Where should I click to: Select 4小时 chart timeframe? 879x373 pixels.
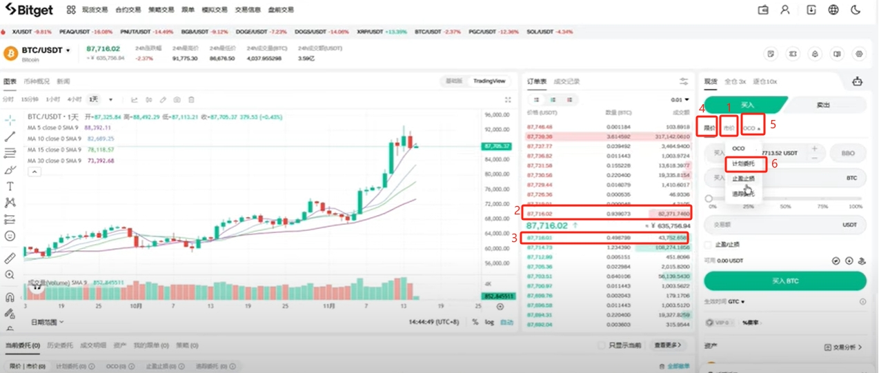tap(75, 99)
